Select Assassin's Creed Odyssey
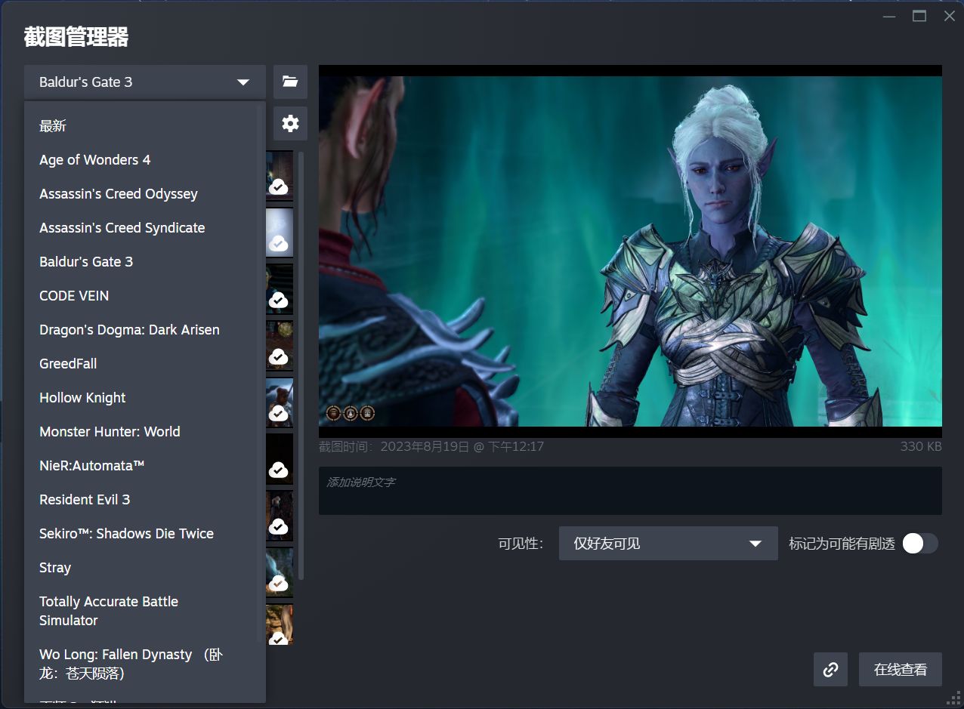The image size is (964, 709). point(145,194)
